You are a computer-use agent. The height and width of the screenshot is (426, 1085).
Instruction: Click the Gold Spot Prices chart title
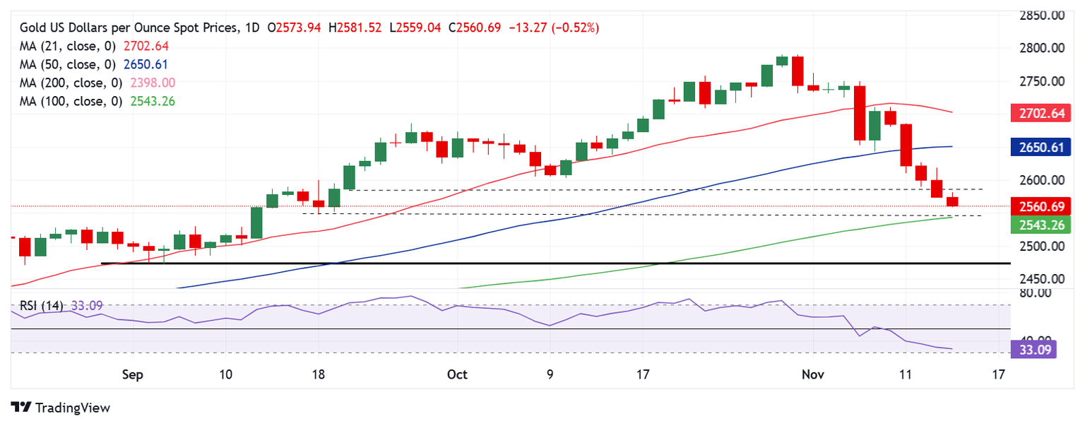click(140, 28)
